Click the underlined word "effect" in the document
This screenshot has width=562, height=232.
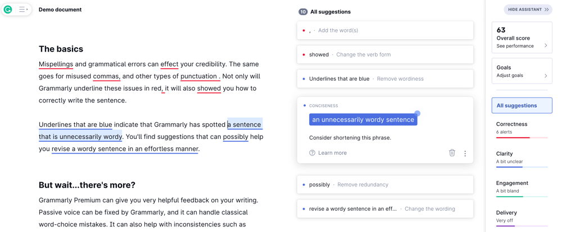[169, 64]
